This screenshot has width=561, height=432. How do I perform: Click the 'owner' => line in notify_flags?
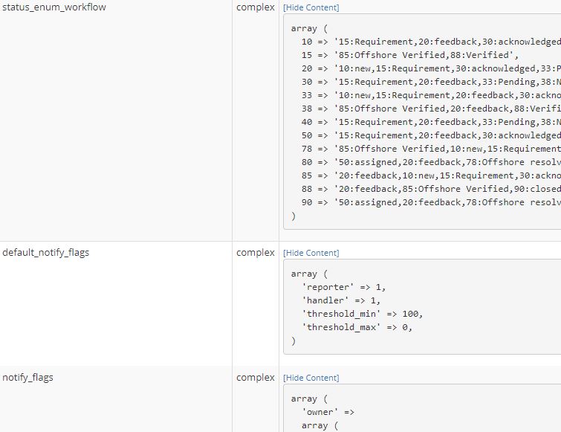click(x=328, y=412)
